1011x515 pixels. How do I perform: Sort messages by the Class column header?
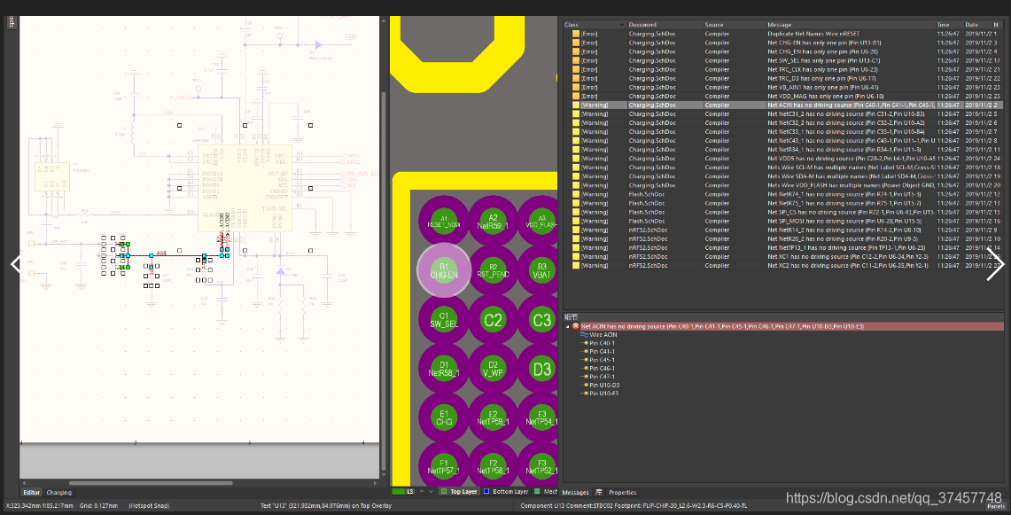coord(594,25)
